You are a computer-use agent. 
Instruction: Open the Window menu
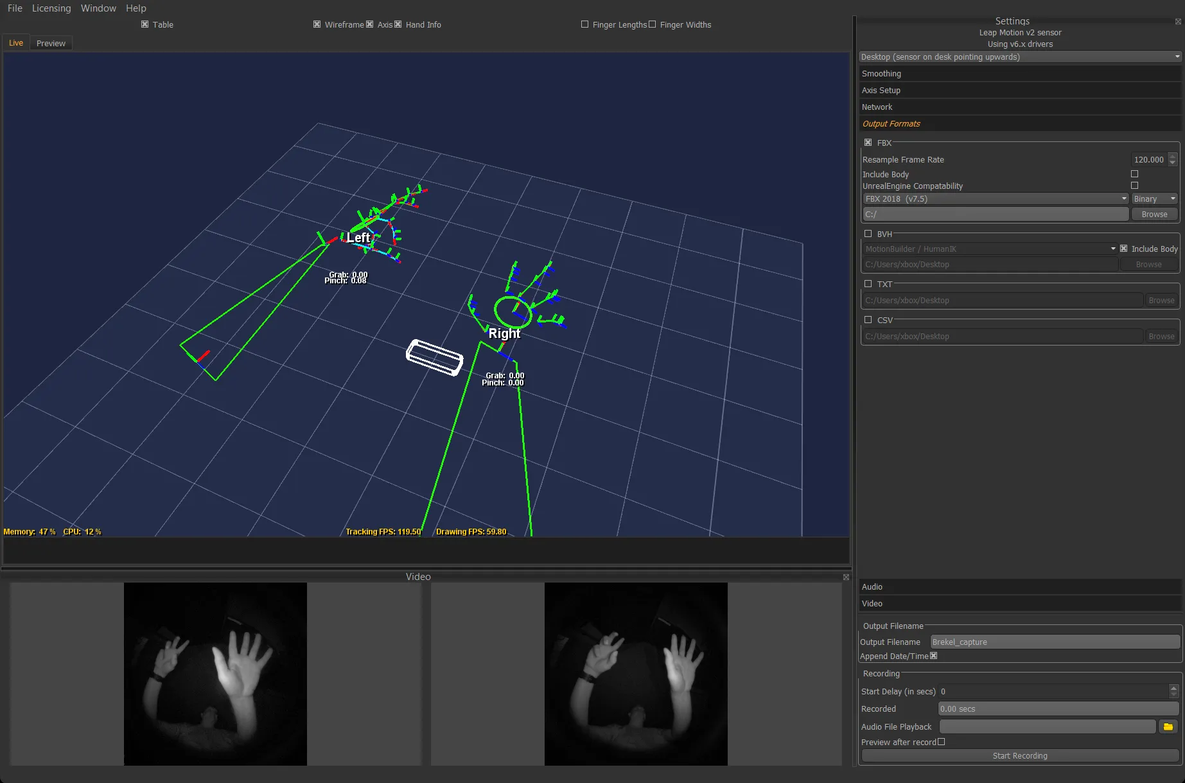point(98,8)
